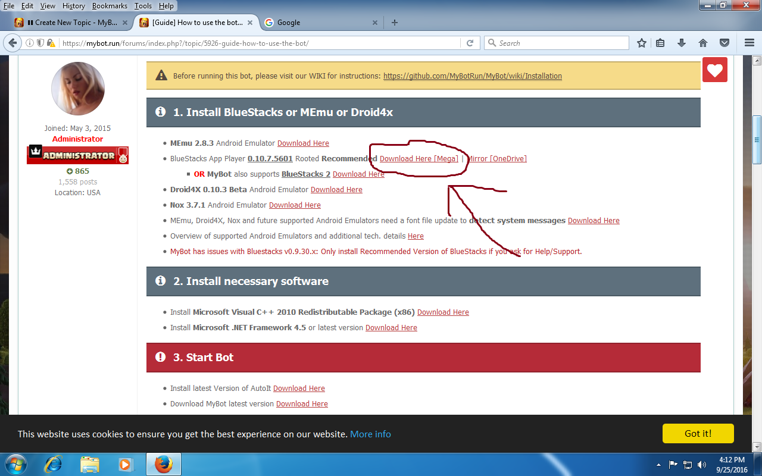Image resolution: width=762 pixels, height=476 pixels.
Task: Click Nox 3.7.1 Download Here link
Action: click(x=295, y=205)
